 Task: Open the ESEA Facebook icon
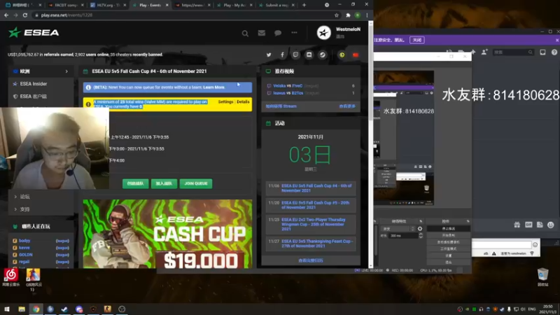(x=282, y=55)
